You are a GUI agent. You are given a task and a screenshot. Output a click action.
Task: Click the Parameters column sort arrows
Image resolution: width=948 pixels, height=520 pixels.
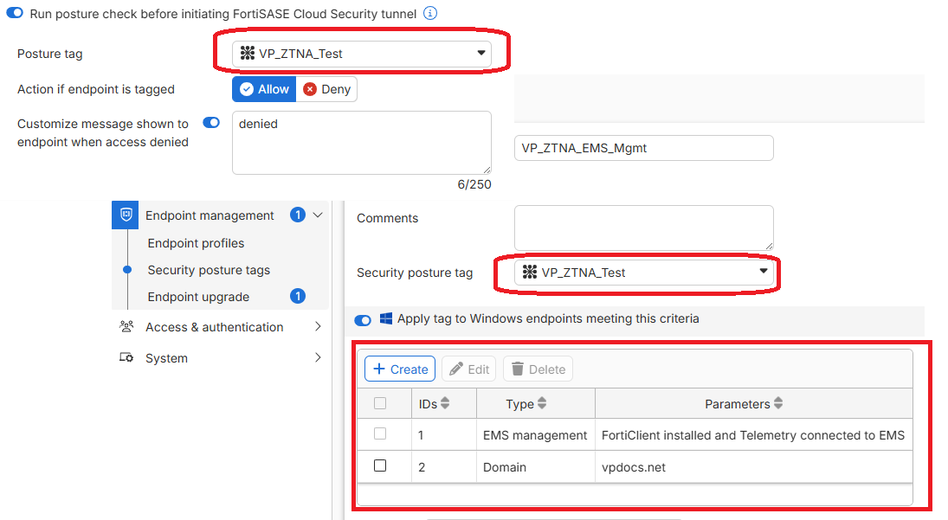coord(778,403)
